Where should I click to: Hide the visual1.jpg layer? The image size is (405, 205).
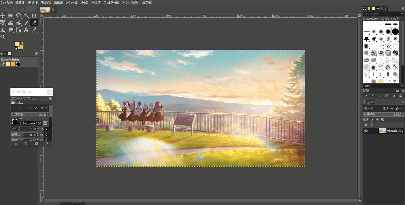coord(366,131)
